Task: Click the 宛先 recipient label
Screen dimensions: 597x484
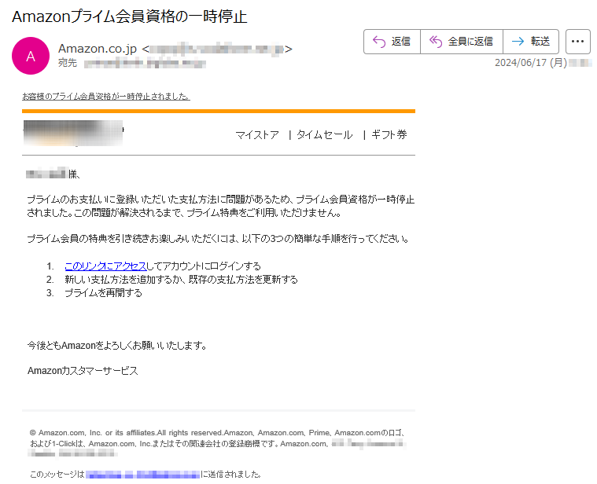Action: [68, 63]
